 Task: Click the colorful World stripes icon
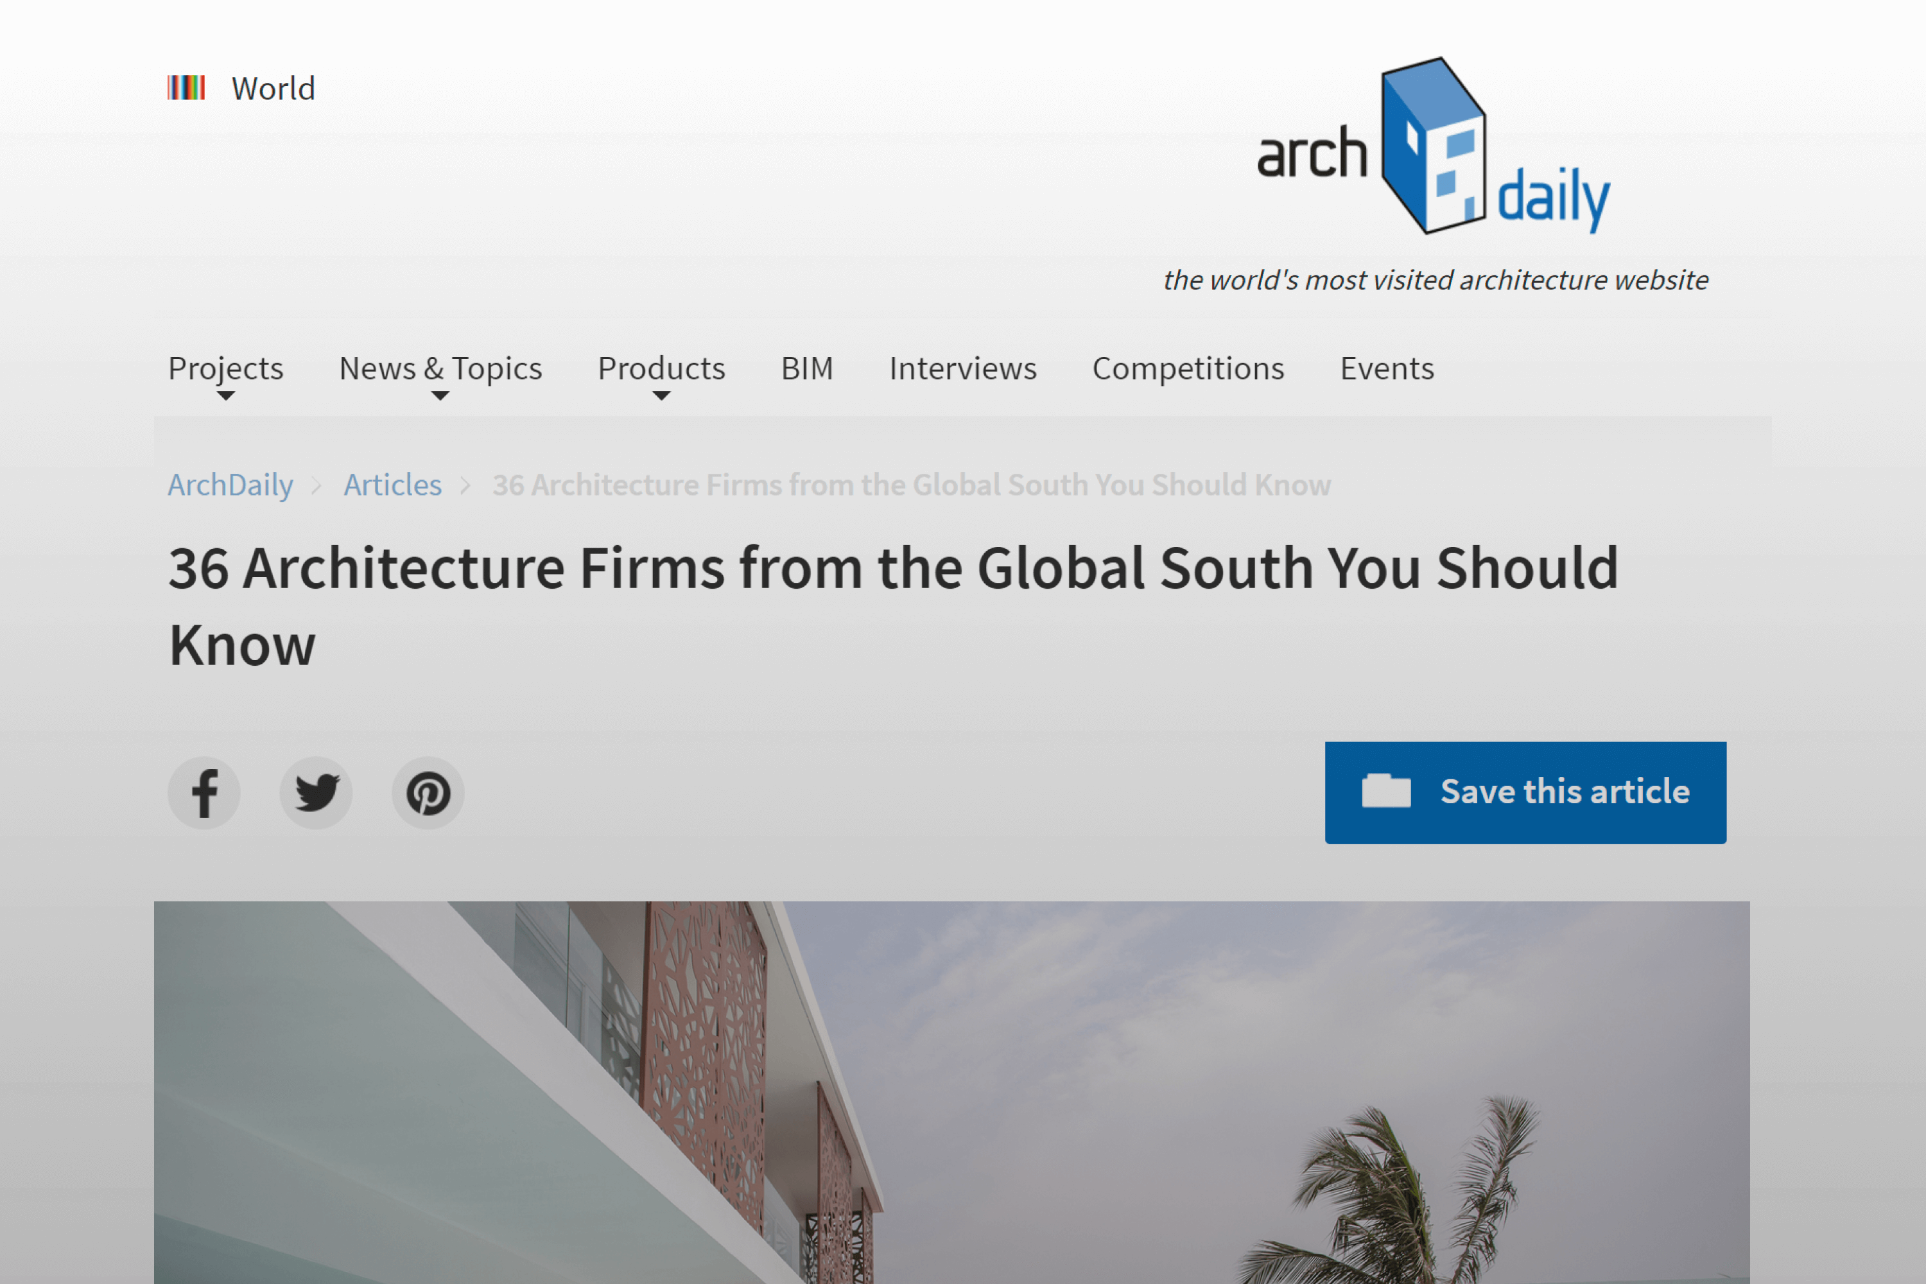pyautogui.click(x=186, y=87)
